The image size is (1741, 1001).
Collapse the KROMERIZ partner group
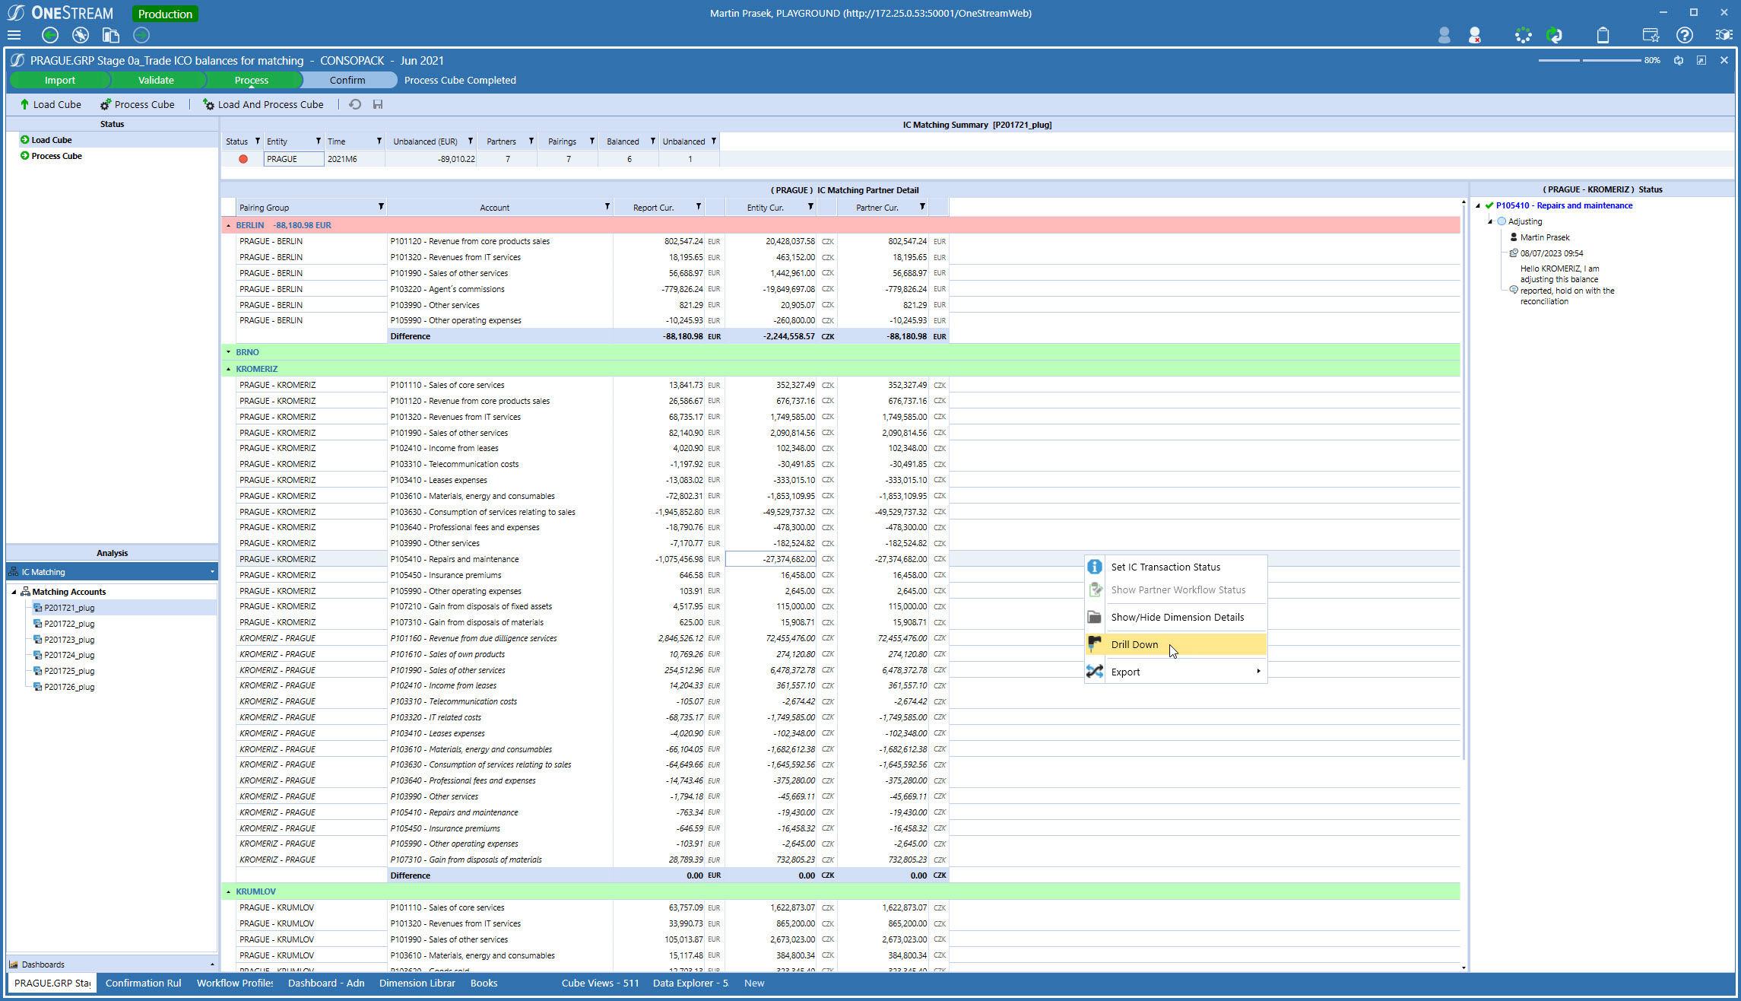click(x=228, y=369)
